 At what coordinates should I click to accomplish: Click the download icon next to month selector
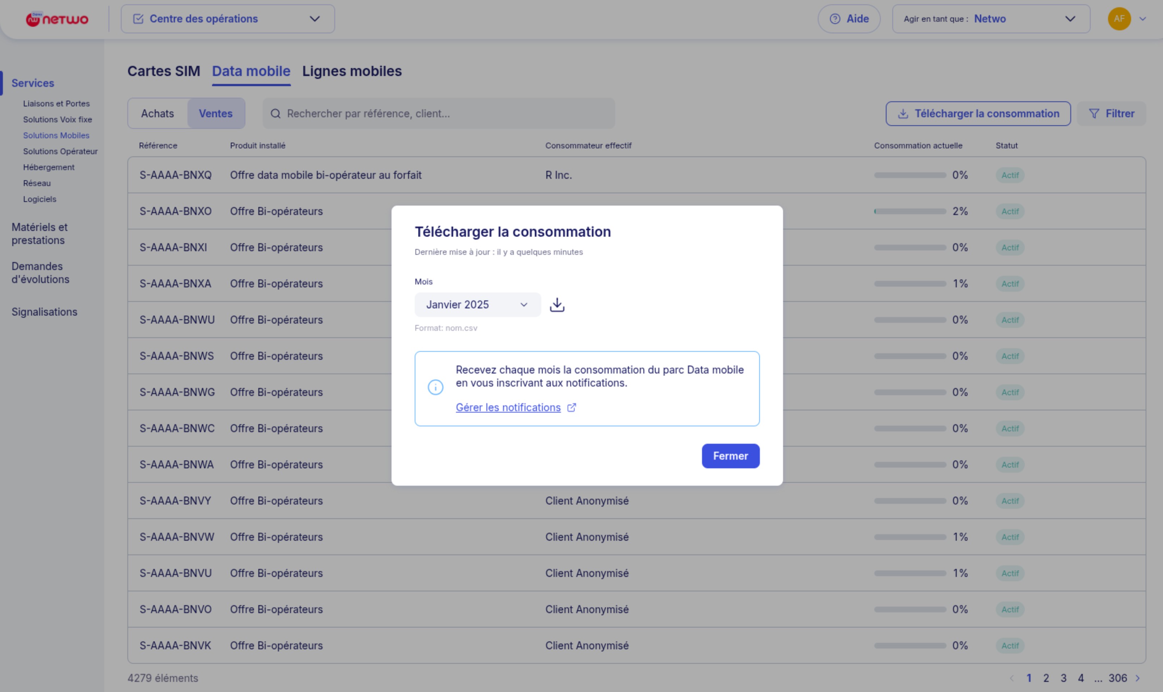[x=557, y=304]
